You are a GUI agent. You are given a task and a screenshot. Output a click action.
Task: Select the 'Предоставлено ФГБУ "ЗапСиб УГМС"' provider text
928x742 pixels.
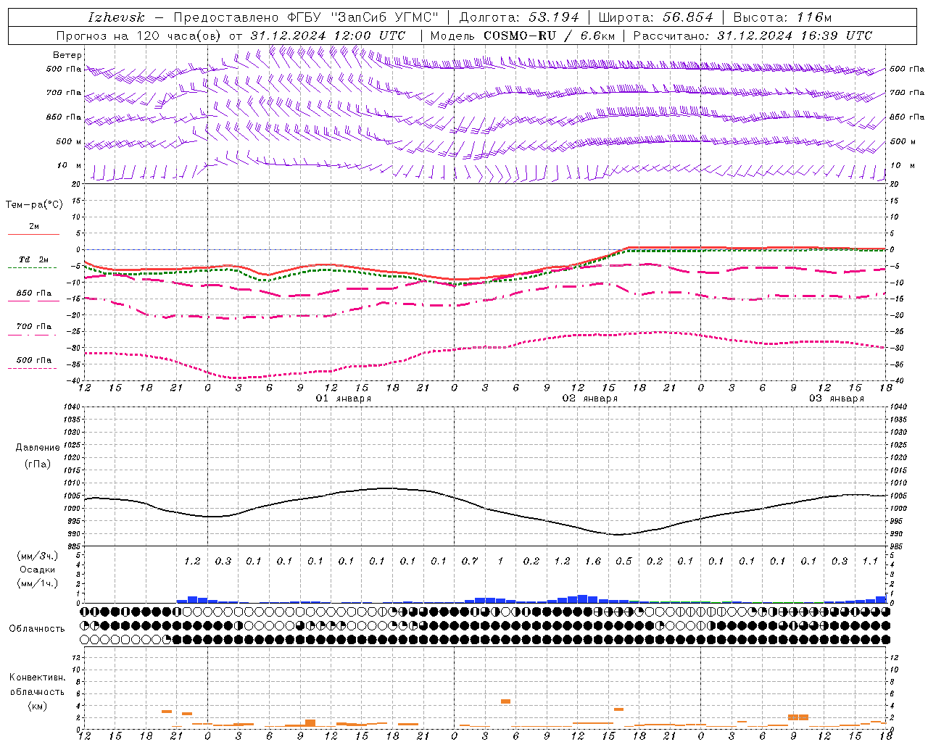pos(306,17)
